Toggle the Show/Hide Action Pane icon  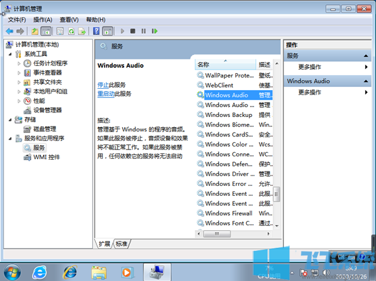(107, 31)
